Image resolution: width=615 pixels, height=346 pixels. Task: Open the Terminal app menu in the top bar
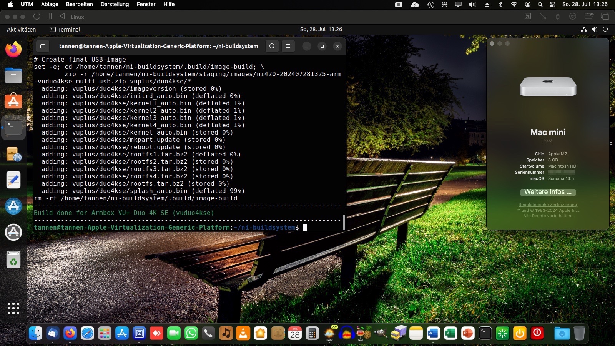pyautogui.click(x=65, y=30)
